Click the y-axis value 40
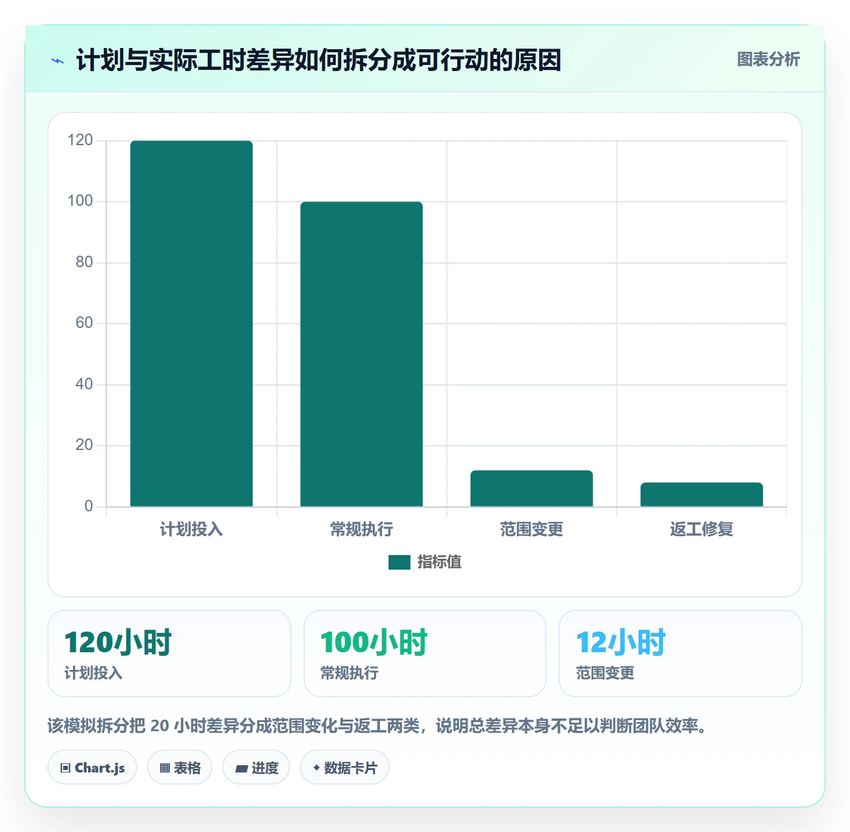This screenshot has width=850, height=832. coord(84,384)
